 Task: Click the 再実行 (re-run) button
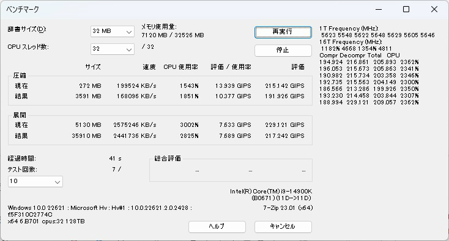click(283, 32)
